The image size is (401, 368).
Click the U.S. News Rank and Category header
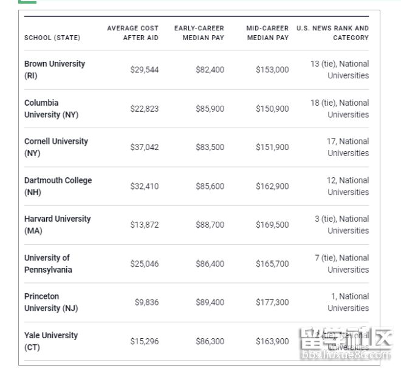click(x=332, y=33)
